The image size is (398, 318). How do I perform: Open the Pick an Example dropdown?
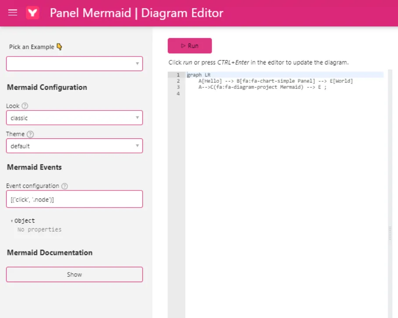coord(75,64)
